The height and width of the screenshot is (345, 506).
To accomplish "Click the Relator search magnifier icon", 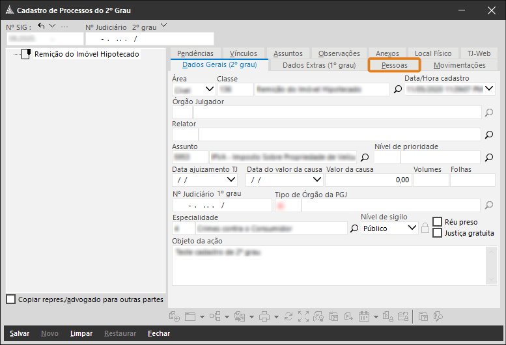I will (x=489, y=135).
